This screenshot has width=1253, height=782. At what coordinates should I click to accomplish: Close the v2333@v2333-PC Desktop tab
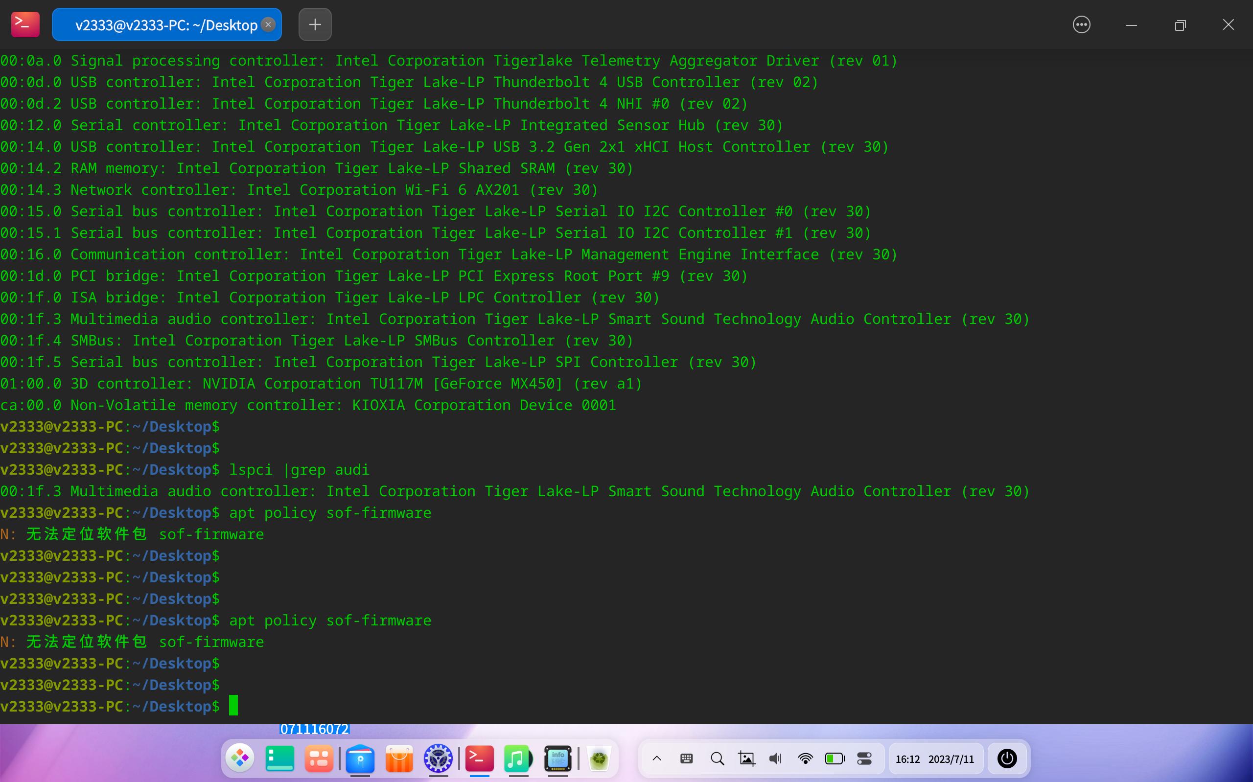coord(268,24)
